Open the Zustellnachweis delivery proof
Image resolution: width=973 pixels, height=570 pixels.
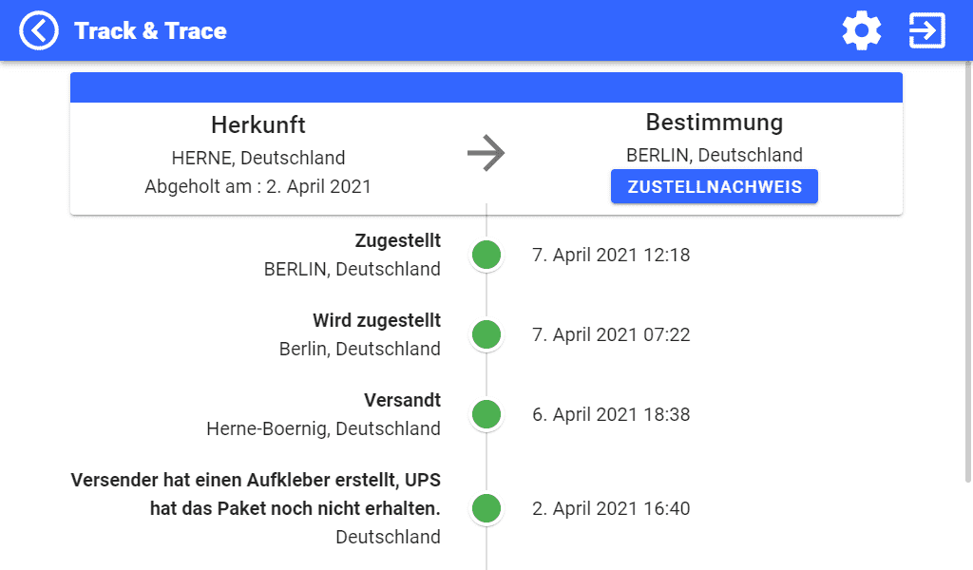(x=715, y=187)
